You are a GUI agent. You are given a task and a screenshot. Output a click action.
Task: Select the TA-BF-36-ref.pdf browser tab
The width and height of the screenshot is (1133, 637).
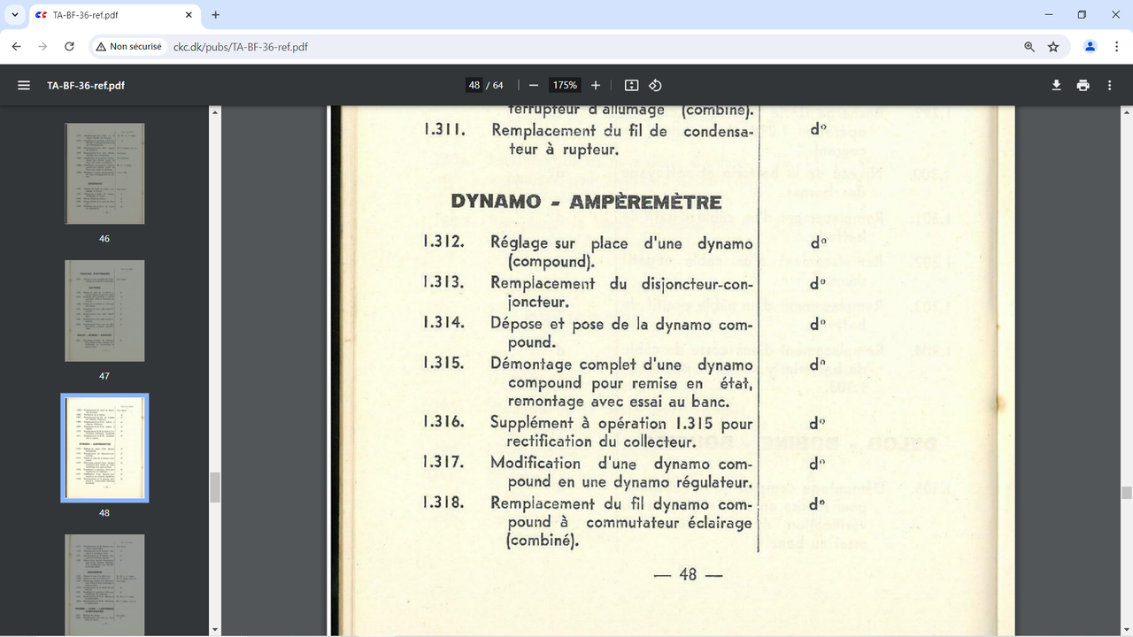pyautogui.click(x=113, y=15)
